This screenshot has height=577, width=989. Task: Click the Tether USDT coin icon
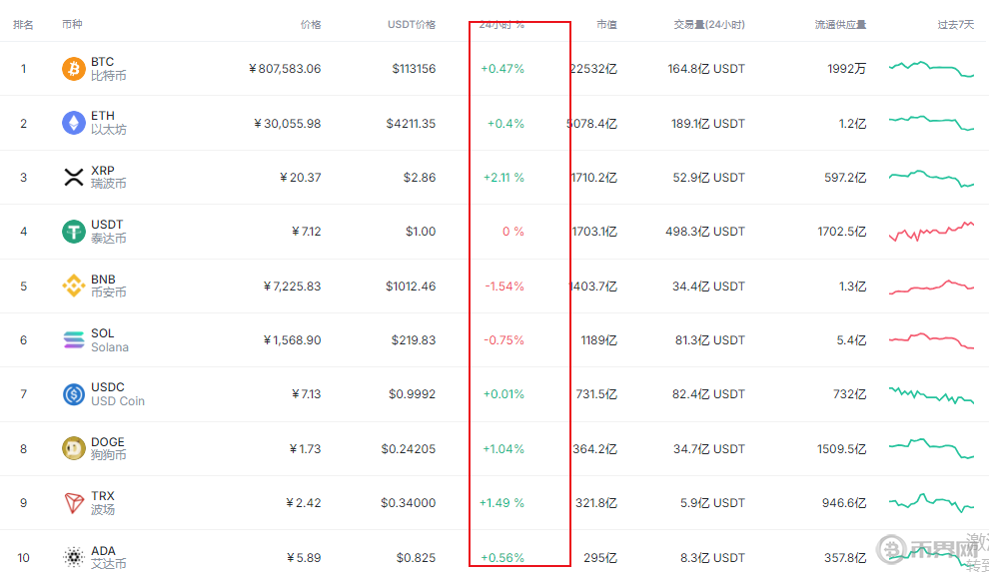(74, 232)
